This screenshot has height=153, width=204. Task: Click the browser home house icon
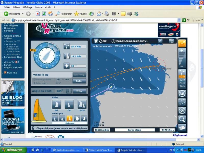coord(50,14)
